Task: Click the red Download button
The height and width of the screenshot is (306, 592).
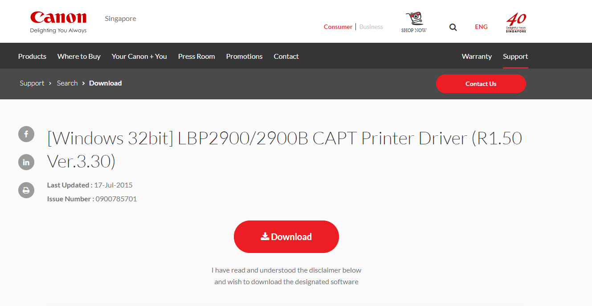Action: tap(286, 237)
